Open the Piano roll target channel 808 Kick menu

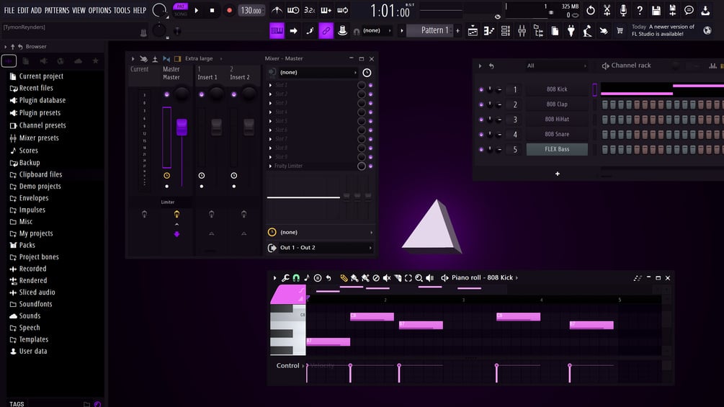[484, 278]
